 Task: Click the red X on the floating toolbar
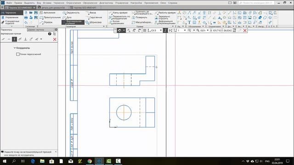245,31
